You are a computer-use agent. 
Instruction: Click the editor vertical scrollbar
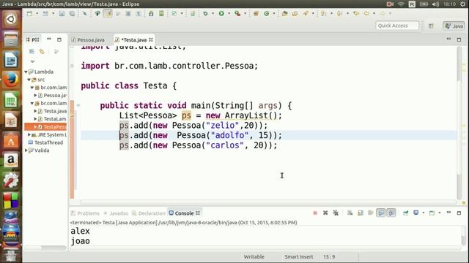tap(459, 123)
